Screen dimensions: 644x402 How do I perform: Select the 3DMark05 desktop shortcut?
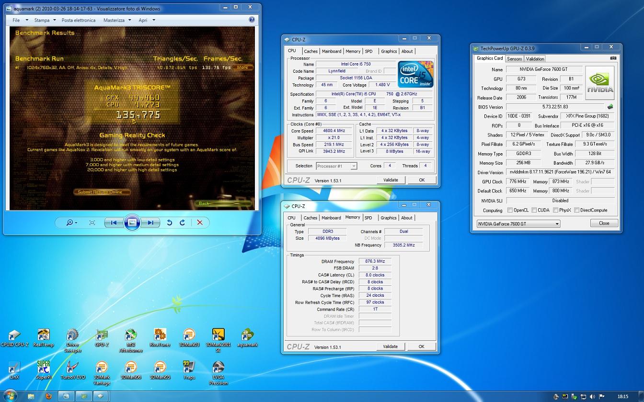(160, 370)
